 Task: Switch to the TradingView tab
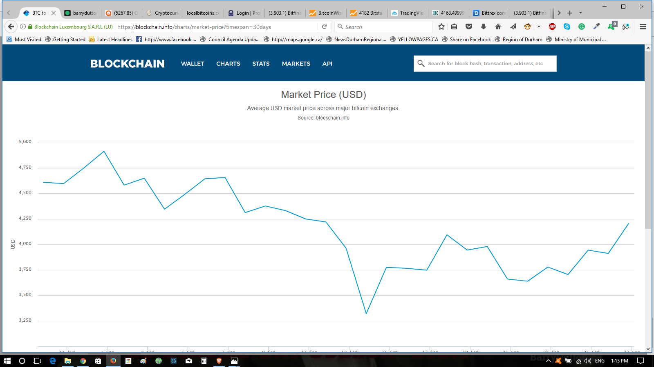click(408, 13)
